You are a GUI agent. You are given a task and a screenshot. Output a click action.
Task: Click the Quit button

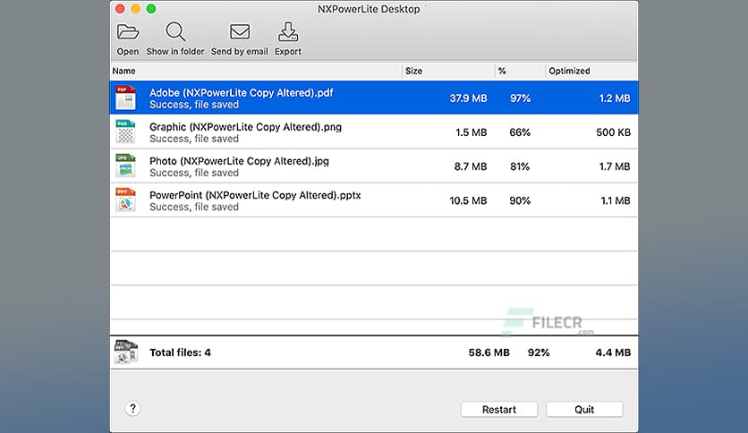click(584, 409)
